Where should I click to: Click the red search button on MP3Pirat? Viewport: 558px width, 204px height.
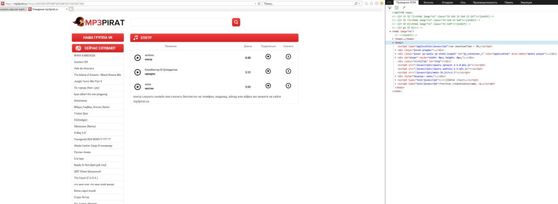pyautogui.click(x=236, y=22)
